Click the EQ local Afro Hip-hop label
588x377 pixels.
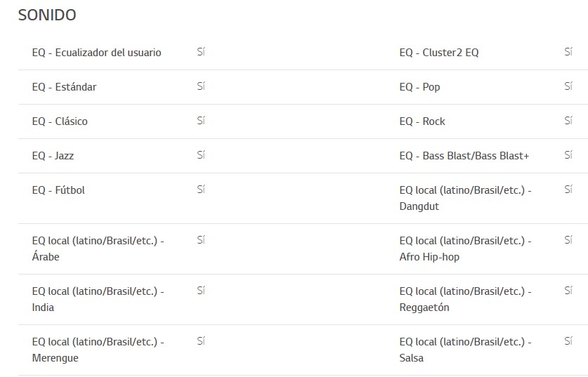465,249
